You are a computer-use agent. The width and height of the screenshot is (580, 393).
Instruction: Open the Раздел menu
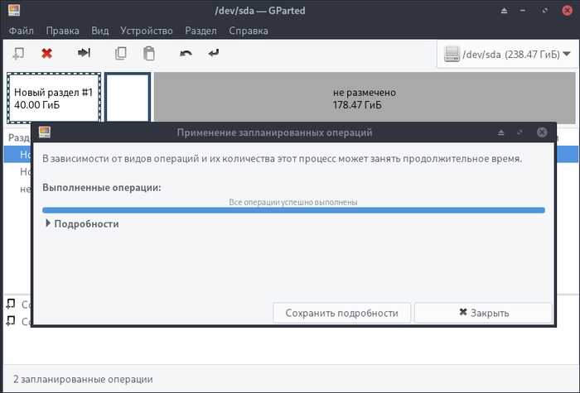pyautogui.click(x=201, y=31)
